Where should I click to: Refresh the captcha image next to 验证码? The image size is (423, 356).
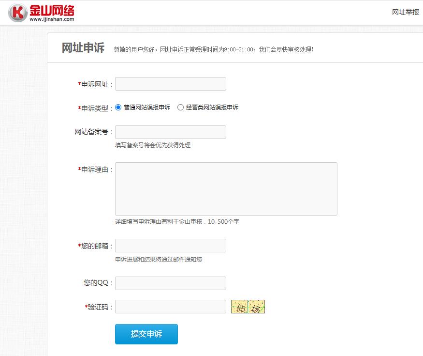pos(248,307)
